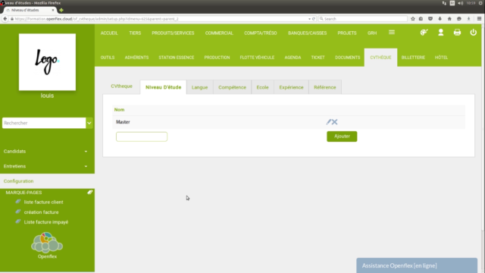This screenshot has width=485, height=273.
Task: Click the Ajouter button
Action: (342, 136)
